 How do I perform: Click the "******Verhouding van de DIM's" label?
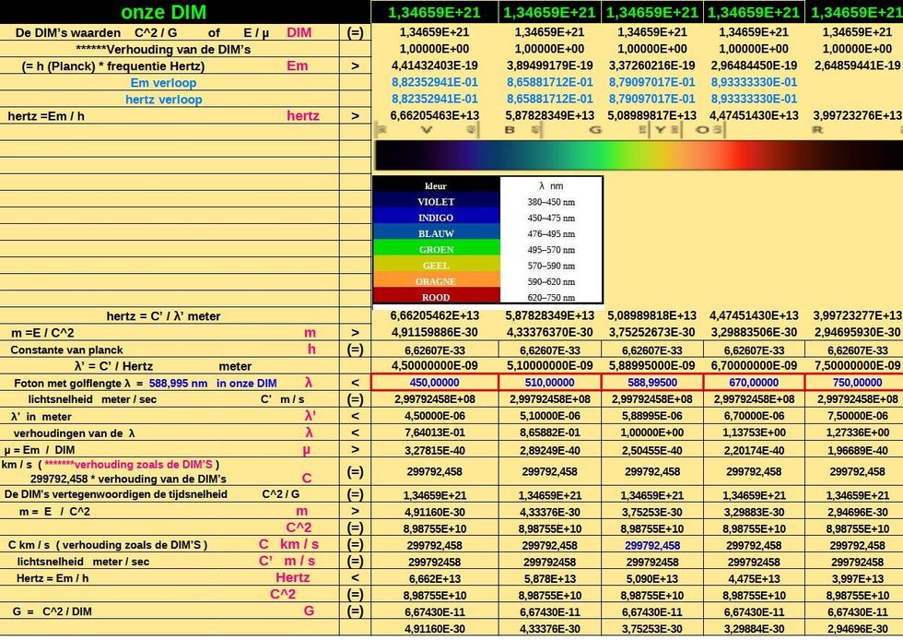click(163, 50)
